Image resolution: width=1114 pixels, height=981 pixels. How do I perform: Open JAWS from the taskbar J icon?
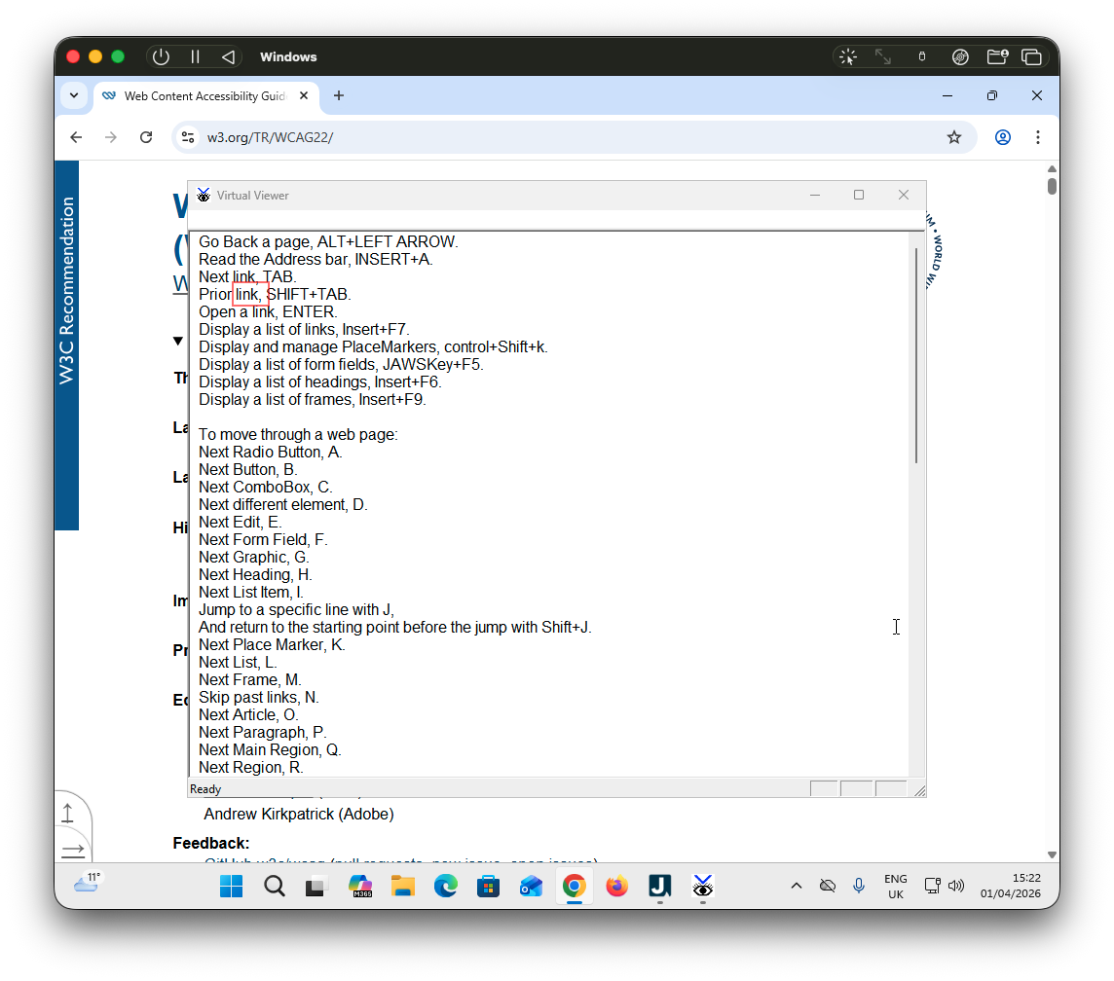[x=659, y=887]
